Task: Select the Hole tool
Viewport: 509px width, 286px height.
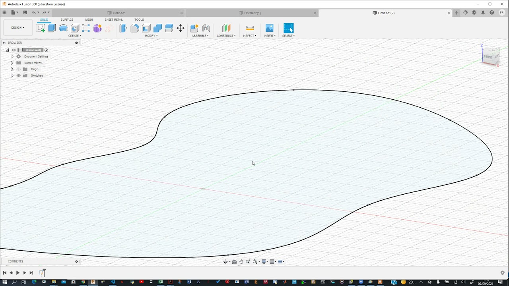Action: [x=75, y=28]
